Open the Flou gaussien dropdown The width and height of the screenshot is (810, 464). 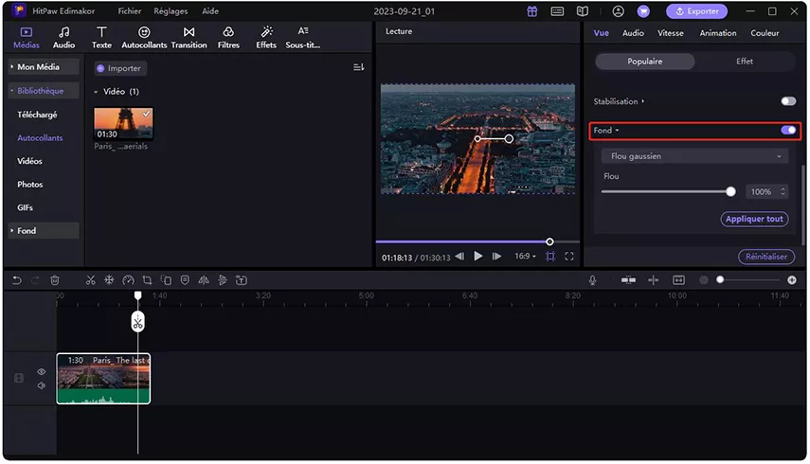[x=694, y=156]
